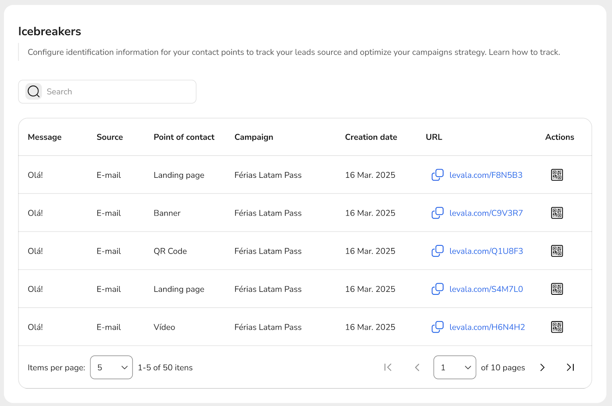This screenshot has height=406, width=612.
Task: Show QR code for levala.com/F8N5B3
Action: pos(557,175)
